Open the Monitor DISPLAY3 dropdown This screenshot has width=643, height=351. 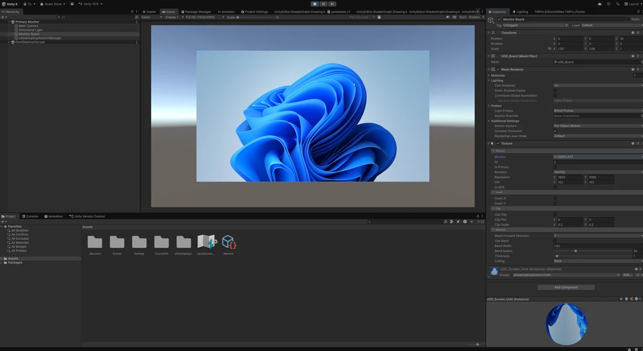[x=597, y=157]
